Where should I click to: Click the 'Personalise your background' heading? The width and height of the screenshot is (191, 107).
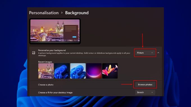[x=52, y=50]
